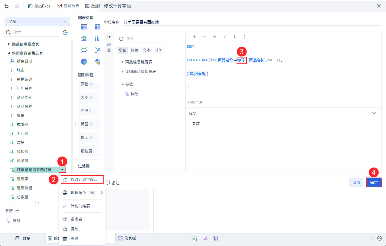Click the 颜色 graphic attribute box
This screenshot has height=246, width=386.
(89, 84)
